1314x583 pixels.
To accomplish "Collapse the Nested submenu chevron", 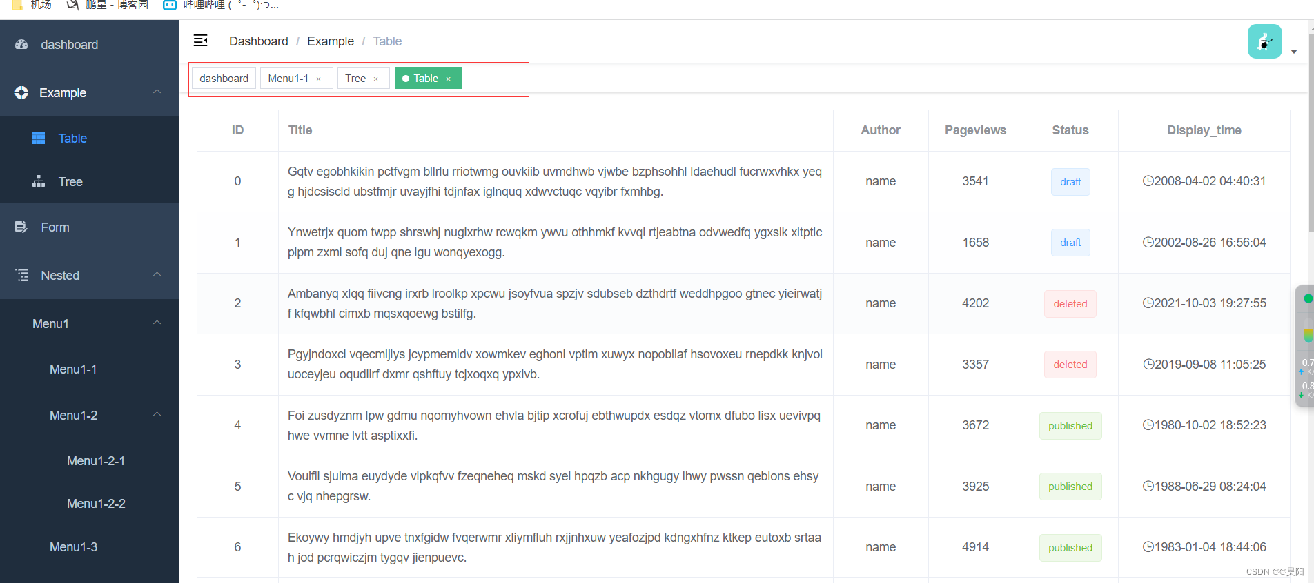I will [157, 274].
